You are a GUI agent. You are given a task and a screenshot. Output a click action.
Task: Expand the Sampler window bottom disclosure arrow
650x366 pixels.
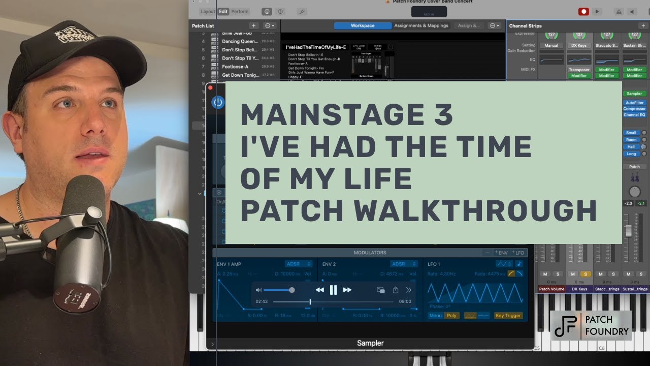(x=212, y=344)
